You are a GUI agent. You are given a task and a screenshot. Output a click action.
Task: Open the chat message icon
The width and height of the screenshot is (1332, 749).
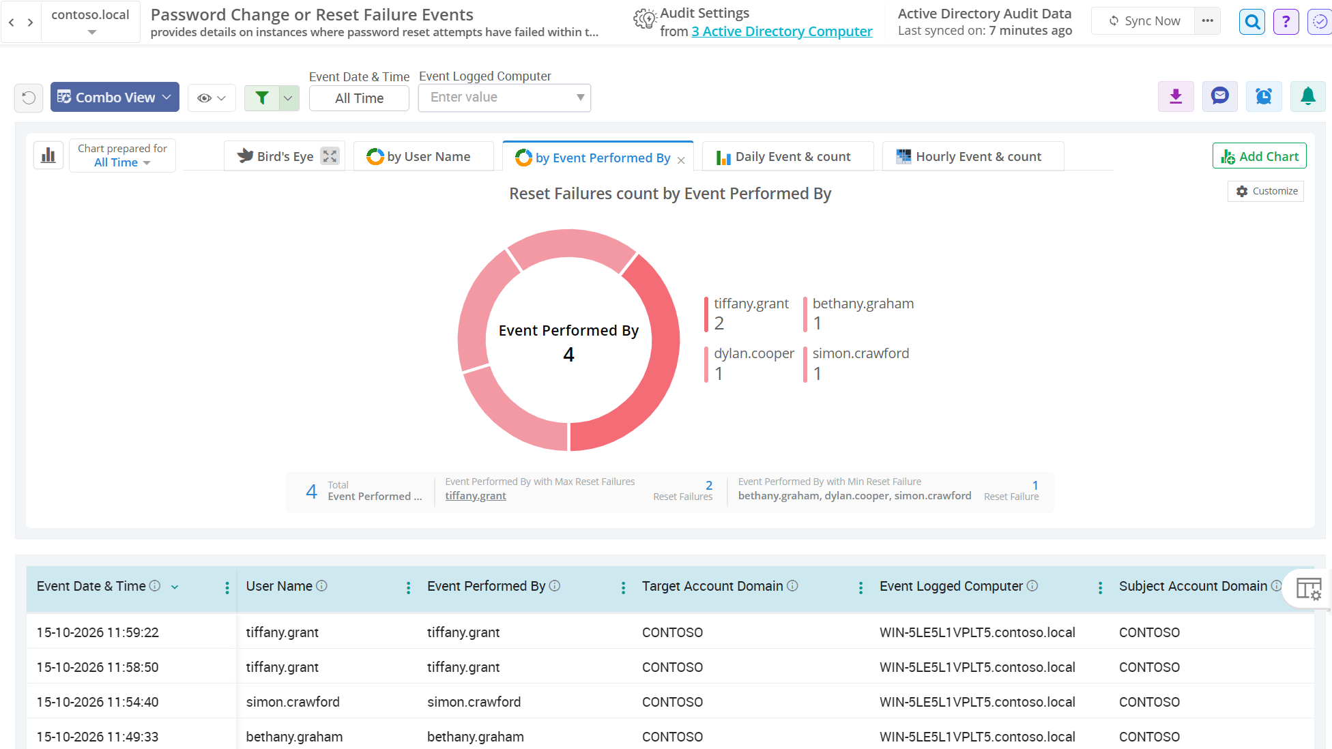tap(1220, 97)
